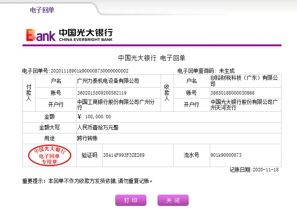The height and width of the screenshot is (221, 297).
Task: Click the China Everbright Bank logo
Action: [70, 35]
